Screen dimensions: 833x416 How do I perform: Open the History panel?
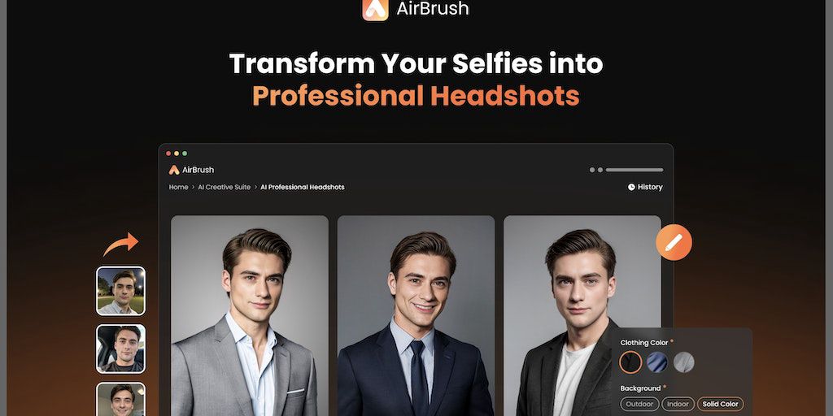pos(645,187)
